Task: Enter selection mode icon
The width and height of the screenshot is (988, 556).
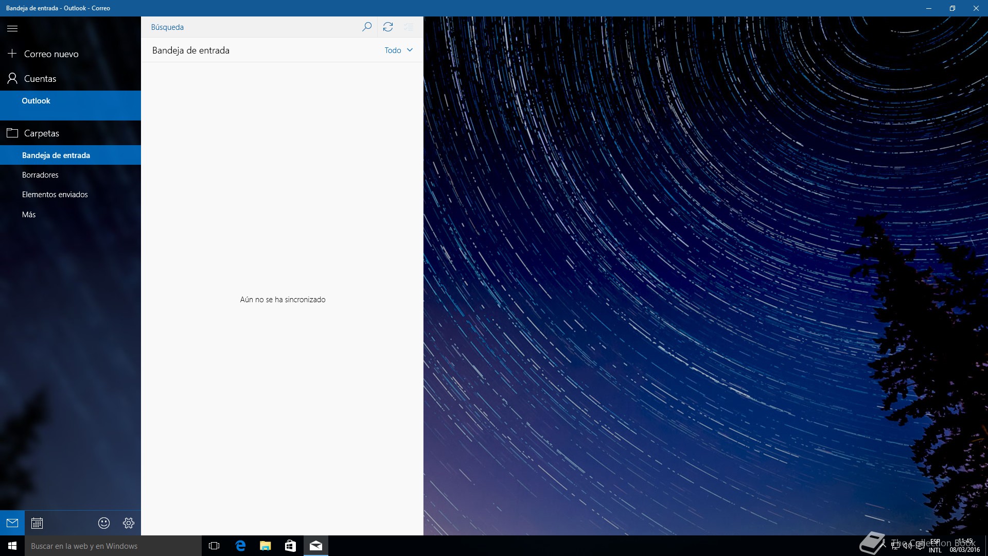Action: (x=409, y=27)
